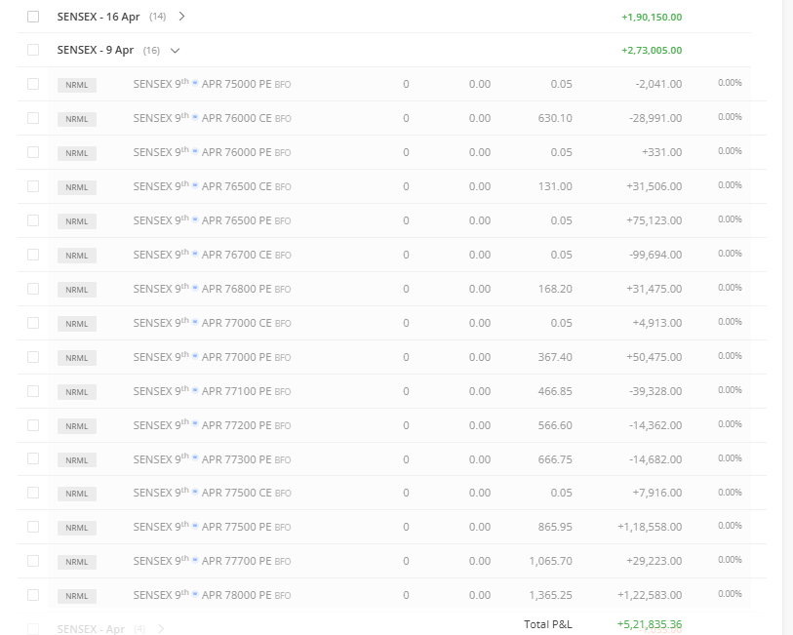The height and width of the screenshot is (635, 793).
Task: Click LTP value 630.10
Action: [x=555, y=118]
